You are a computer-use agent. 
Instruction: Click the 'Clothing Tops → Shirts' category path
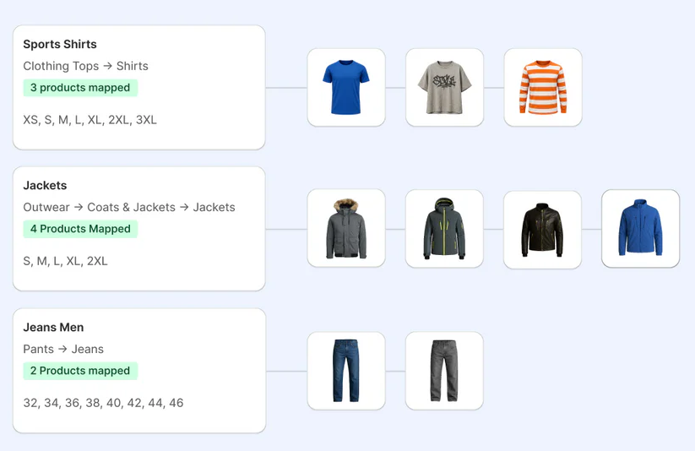85,66
